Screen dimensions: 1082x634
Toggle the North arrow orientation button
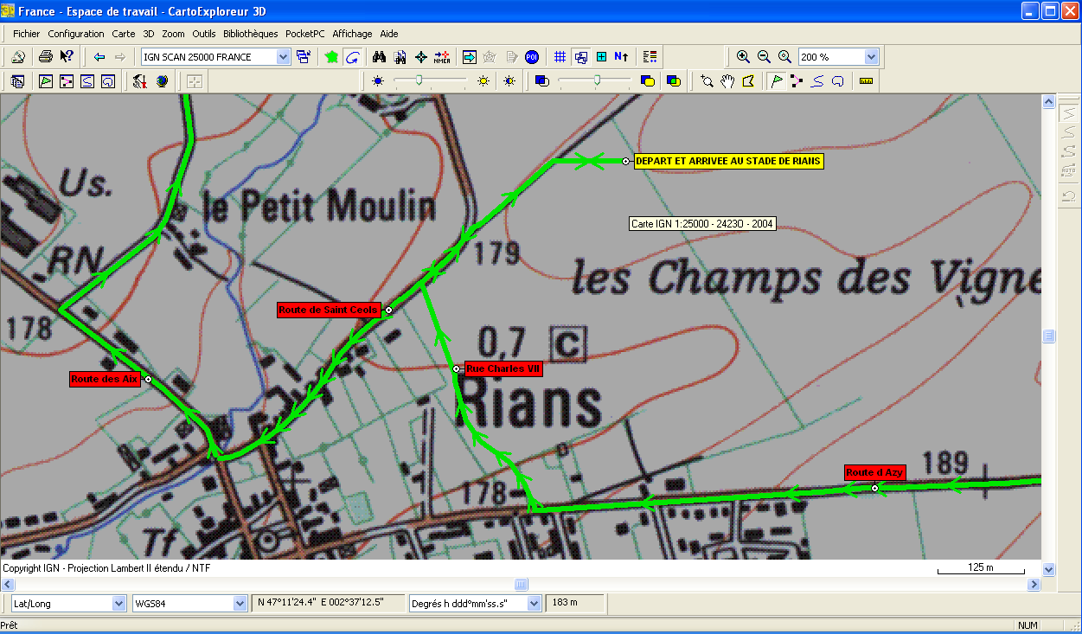(621, 57)
